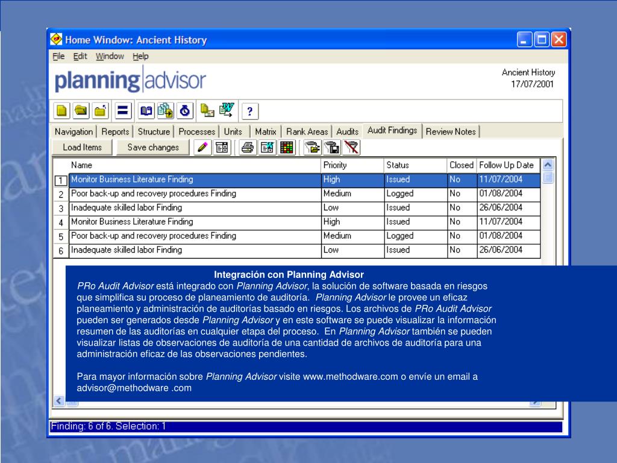This screenshot has height=463, width=617.
Task: Click the stopwatch timer icon
Action: 184,111
